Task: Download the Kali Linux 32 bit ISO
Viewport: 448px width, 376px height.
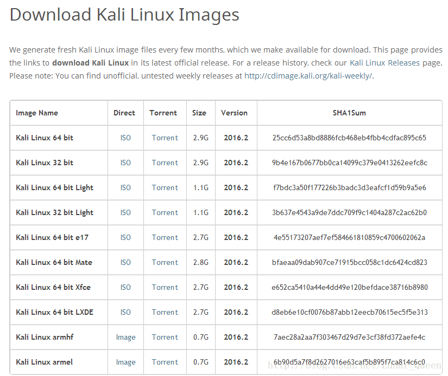Action: click(x=125, y=163)
